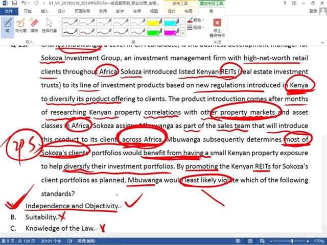327x245 pixels.
Task: Open Word Help question mark icon
Action: pos(285,3)
